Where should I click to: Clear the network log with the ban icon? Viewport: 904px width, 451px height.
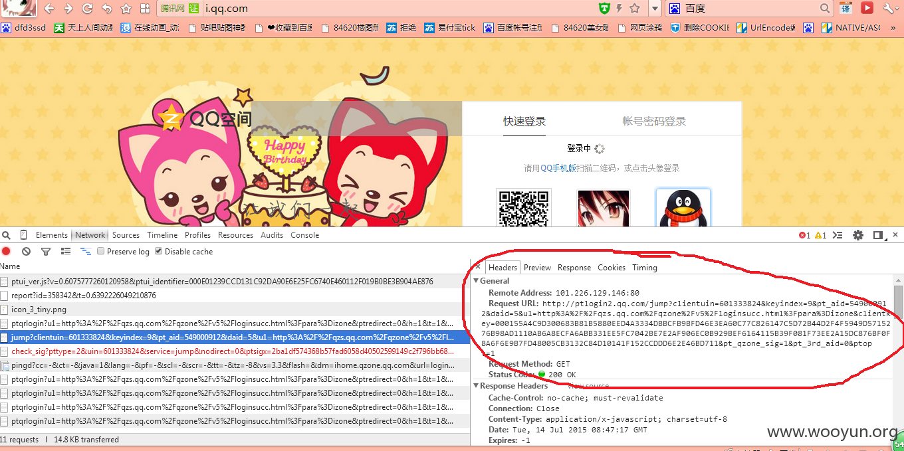tap(26, 251)
